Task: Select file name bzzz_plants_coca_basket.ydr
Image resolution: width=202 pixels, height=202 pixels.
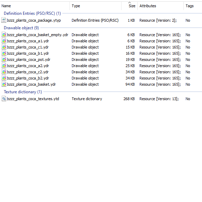Action: click(31, 84)
